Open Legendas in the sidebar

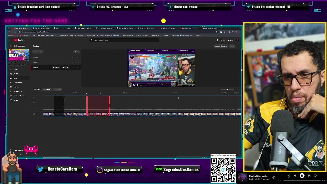point(17,87)
